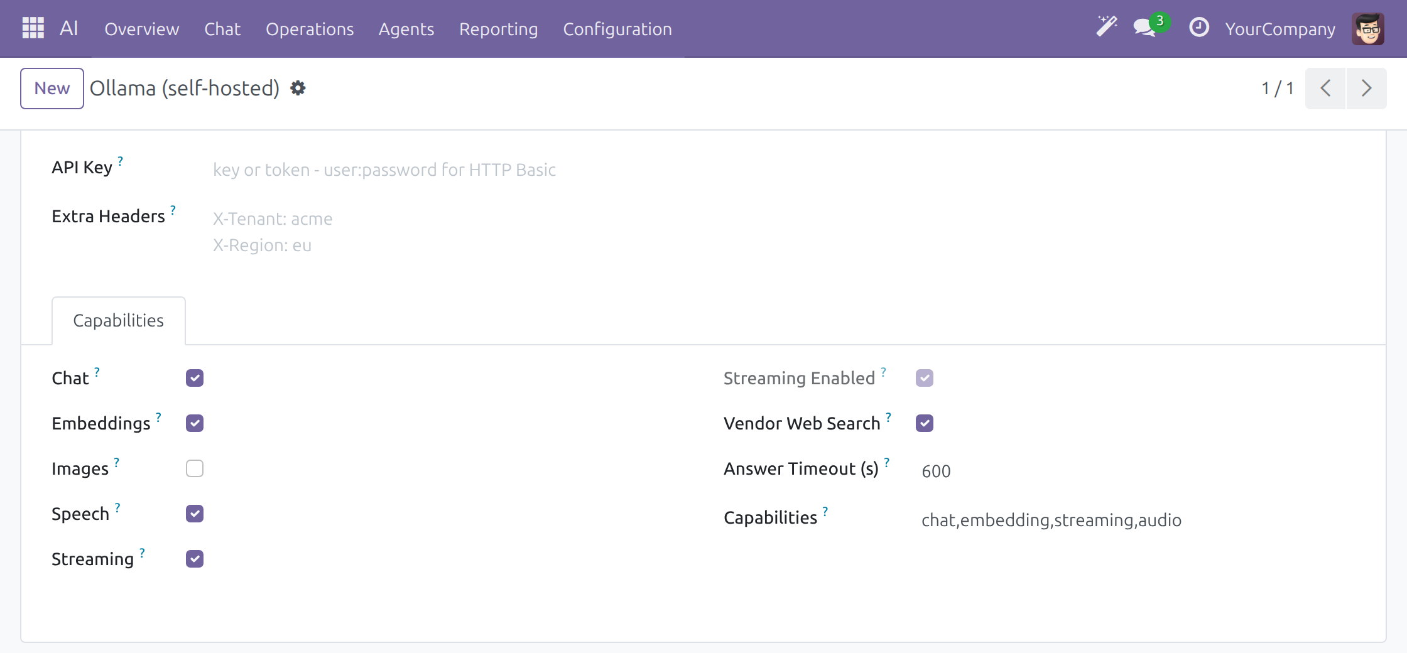Open the user avatar menu
Screen dimensions: 1407x653
coord(1368,29)
